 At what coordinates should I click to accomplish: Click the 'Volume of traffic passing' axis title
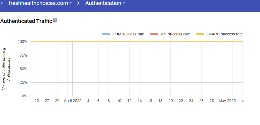(x=4, y=69)
